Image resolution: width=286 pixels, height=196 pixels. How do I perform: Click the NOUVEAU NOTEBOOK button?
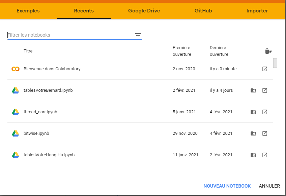pos(227,186)
